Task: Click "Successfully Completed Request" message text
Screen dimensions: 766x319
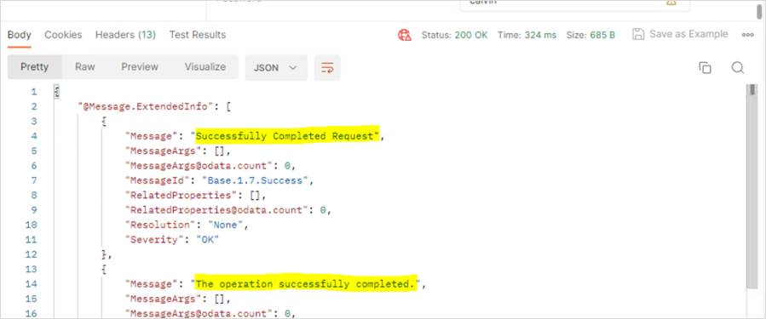Action: 288,136
